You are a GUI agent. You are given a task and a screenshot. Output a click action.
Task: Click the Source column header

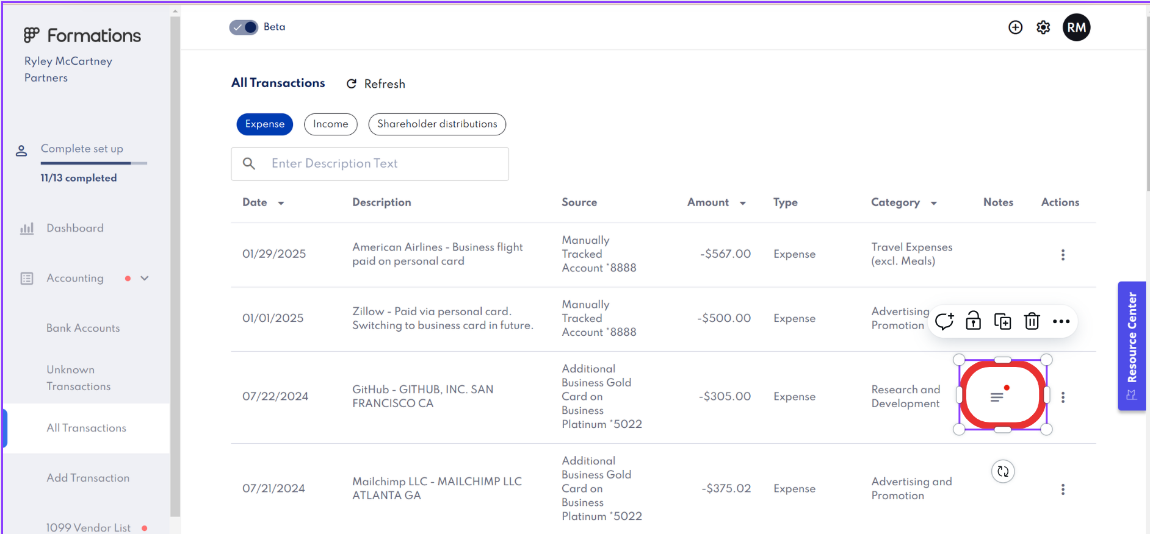579,202
